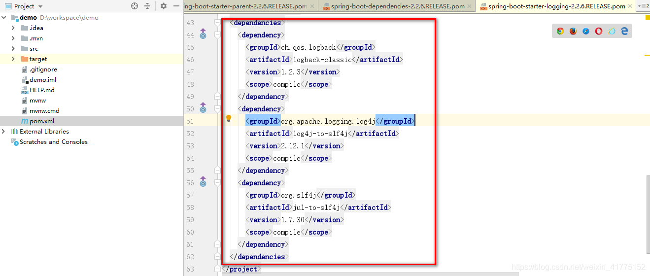This screenshot has width=650, height=276.
Task: Click version '1.7.30' text
Action: point(293,220)
